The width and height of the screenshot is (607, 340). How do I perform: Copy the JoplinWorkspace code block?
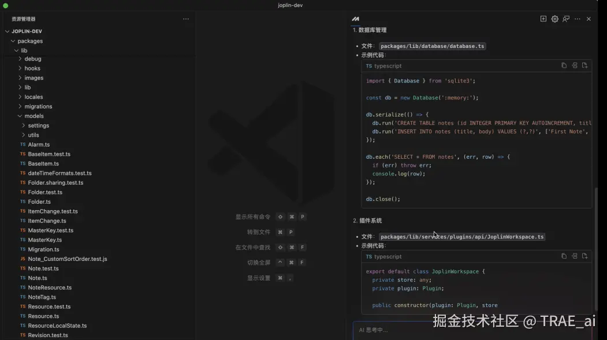(564, 256)
